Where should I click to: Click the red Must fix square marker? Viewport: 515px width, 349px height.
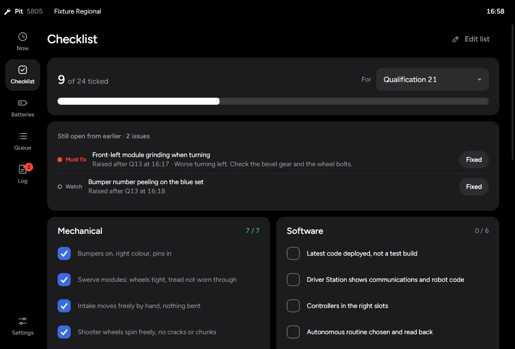pos(60,160)
